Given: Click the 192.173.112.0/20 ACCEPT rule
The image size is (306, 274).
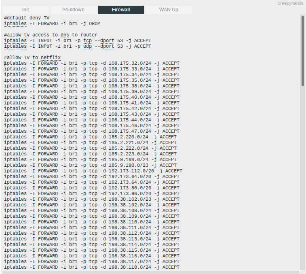Looking at the screenshot, I should click(93, 171).
